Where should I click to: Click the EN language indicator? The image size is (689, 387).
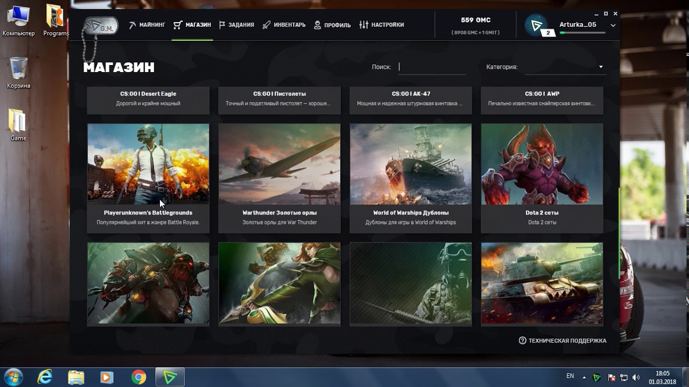(x=570, y=376)
